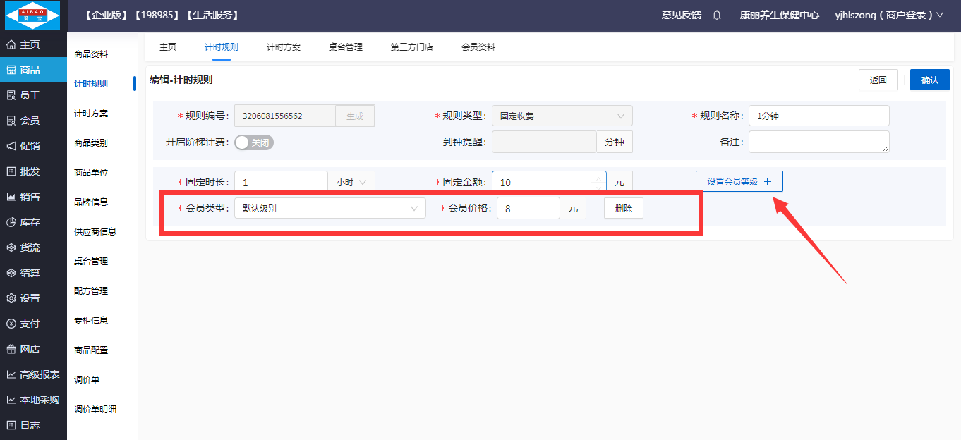This screenshot has width=961, height=440.
Task: Select 商品 in the left sidebar
Action: click(x=33, y=70)
